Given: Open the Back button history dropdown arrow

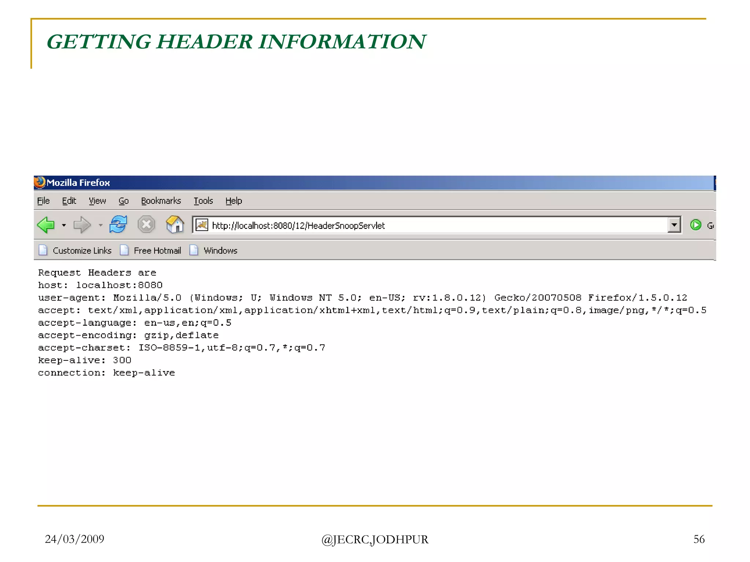Looking at the screenshot, I should (x=64, y=225).
